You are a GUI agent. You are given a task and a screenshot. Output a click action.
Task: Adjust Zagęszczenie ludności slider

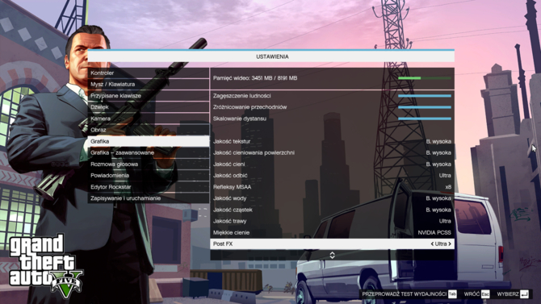coord(425,96)
